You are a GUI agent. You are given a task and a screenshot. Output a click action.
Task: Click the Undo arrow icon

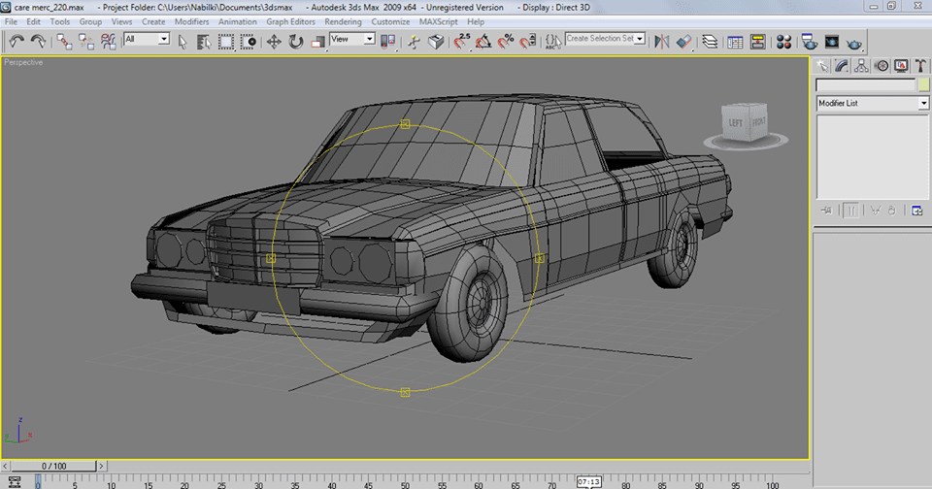point(17,41)
